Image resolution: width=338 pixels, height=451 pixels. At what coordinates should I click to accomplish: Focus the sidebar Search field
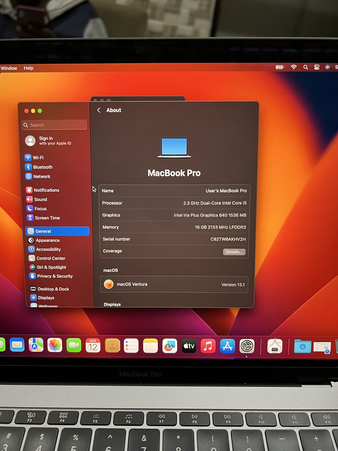[54, 125]
